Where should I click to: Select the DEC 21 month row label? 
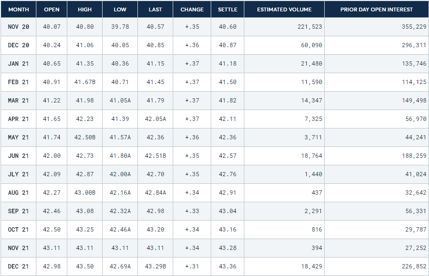pos(18,267)
